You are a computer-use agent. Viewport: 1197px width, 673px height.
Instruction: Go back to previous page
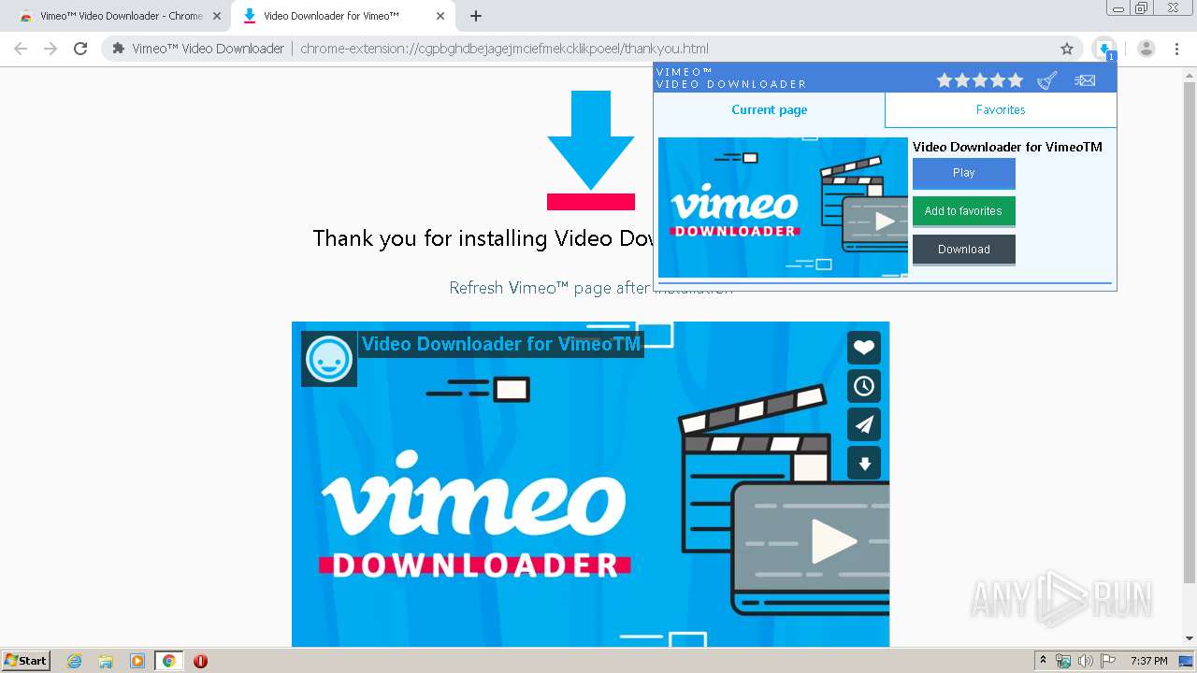coord(21,49)
